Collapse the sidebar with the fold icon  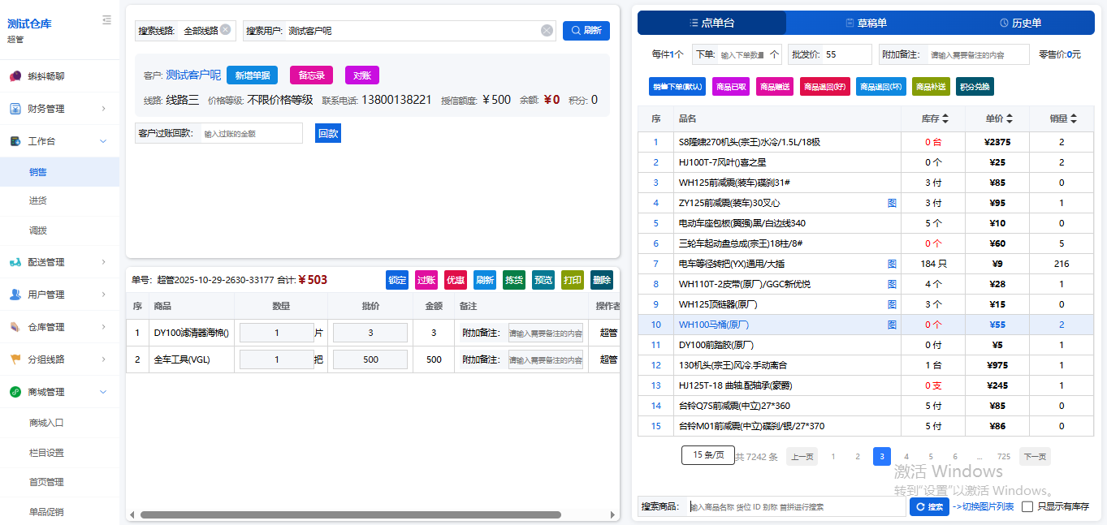[x=106, y=20]
